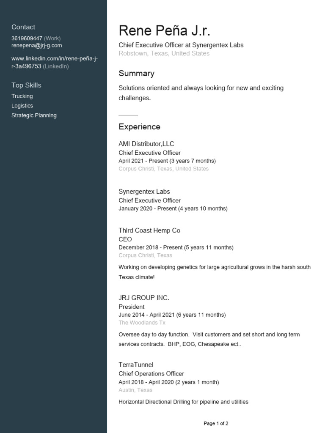Viewport: 325px width, 433px height.
Task: Click the JRJ GROUP INC. company name
Action: coord(143,298)
